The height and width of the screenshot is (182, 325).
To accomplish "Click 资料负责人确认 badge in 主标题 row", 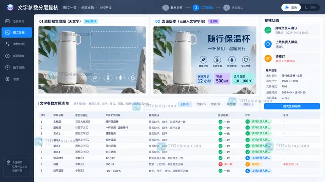I will tap(258, 121).
